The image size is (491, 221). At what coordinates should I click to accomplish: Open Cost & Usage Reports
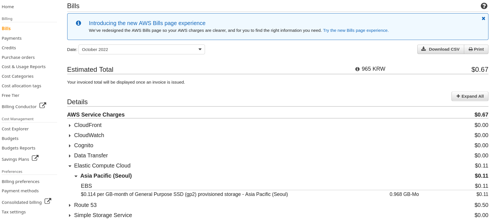pos(23,67)
